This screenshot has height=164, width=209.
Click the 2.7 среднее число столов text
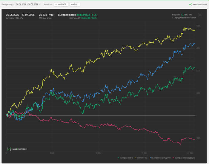click(x=184, y=18)
